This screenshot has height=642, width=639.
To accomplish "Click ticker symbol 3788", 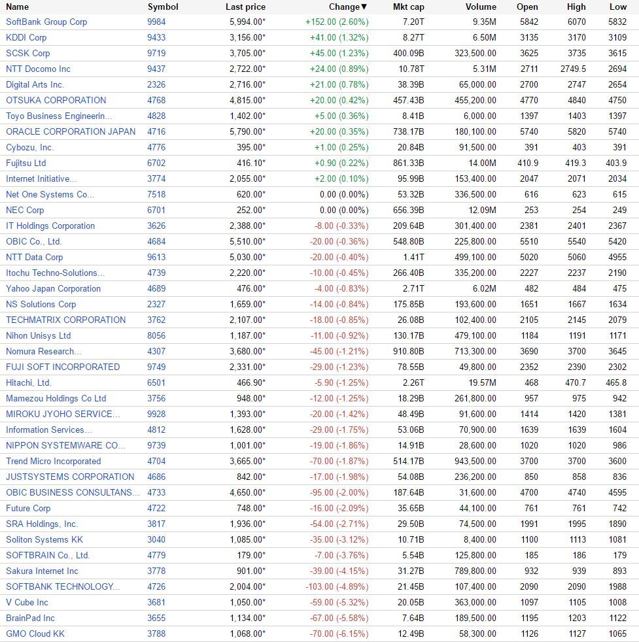I will coord(156,634).
